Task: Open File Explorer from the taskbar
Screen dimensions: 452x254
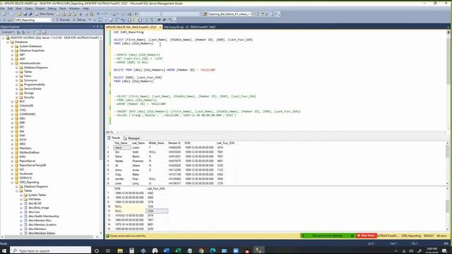Action: [120, 251]
